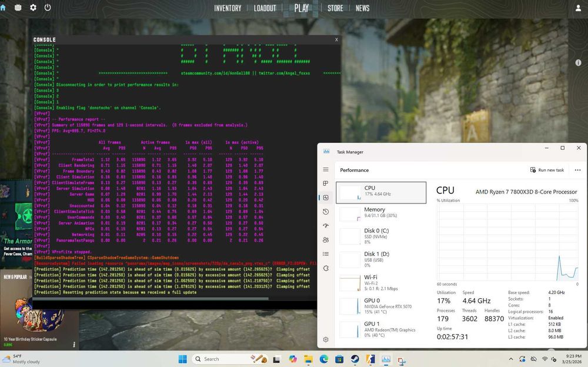Click the handles count 88370
The width and height of the screenshot is (588, 367).
point(494,319)
